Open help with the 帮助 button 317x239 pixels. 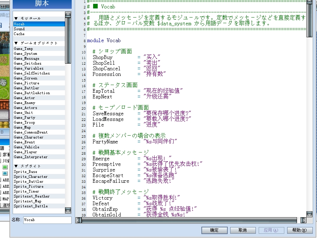300,230
